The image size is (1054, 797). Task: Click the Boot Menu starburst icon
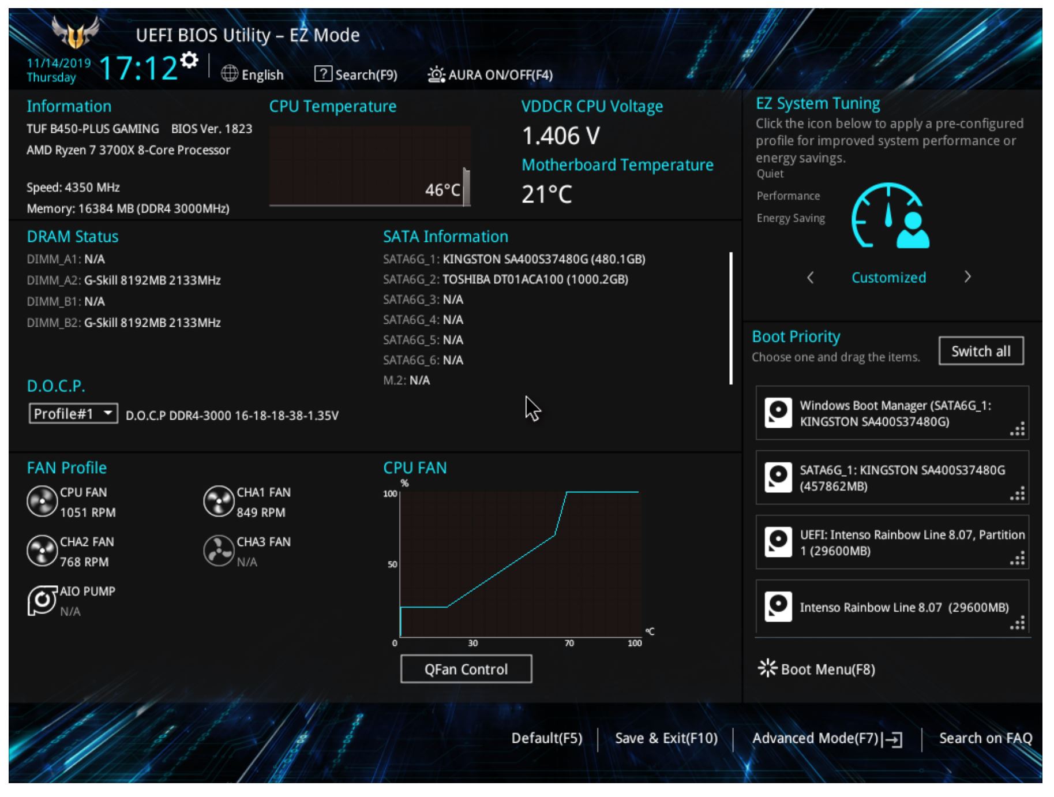[767, 668]
